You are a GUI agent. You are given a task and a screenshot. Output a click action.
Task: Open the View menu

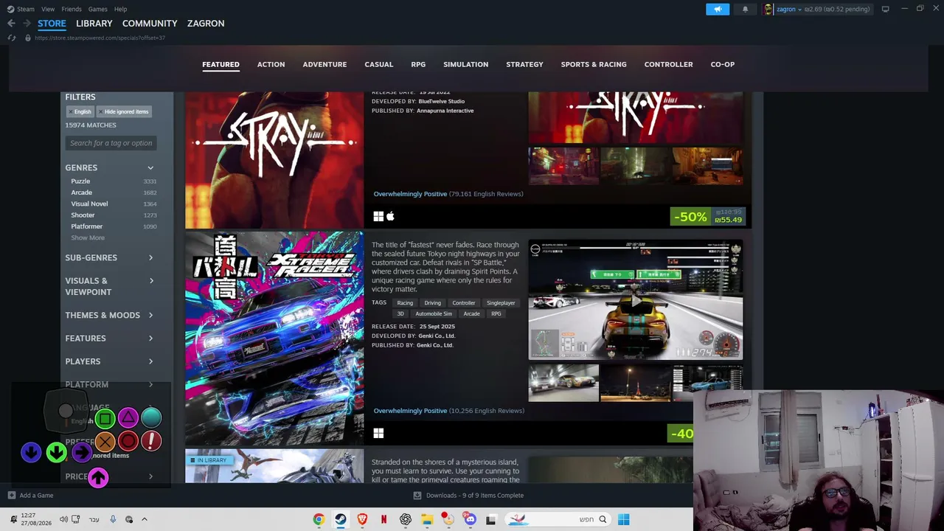pyautogui.click(x=48, y=9)
